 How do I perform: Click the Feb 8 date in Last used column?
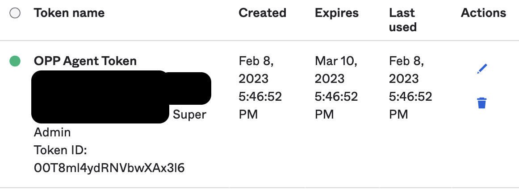(406, 61)
